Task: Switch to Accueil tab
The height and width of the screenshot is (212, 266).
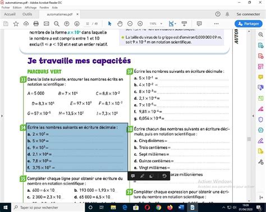Action: click(x=10, y=14)
